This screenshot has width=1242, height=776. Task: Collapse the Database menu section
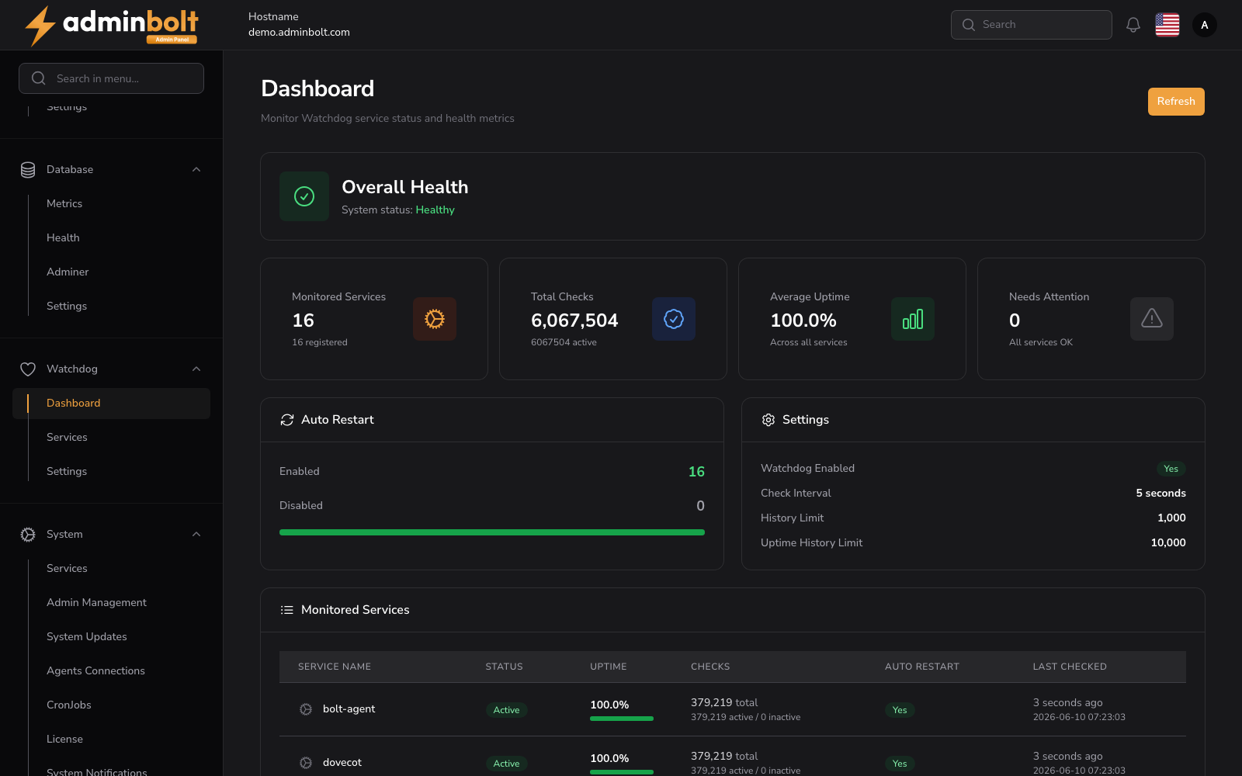click(196, 170)
